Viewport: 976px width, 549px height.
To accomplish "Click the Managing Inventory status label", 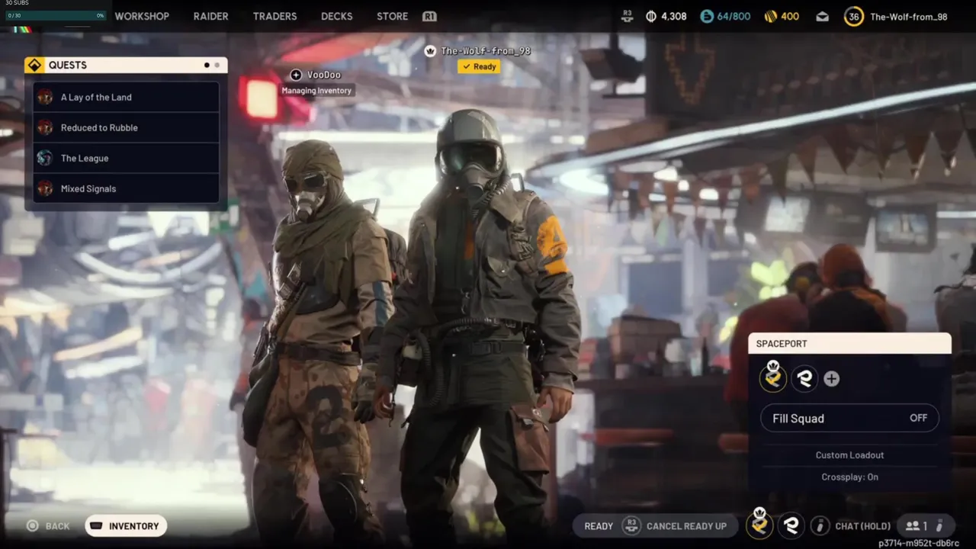I will coord(316,90).
